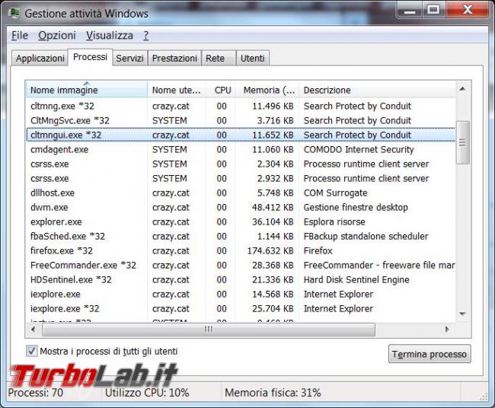Viewport: 495px width, 408px height.
Task: Select iexplore.exe using 14.568 KB
Action: click(x=241, y=295)
